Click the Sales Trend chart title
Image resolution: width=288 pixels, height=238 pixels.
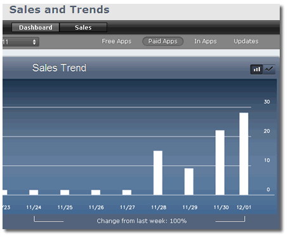pos(59,68)
